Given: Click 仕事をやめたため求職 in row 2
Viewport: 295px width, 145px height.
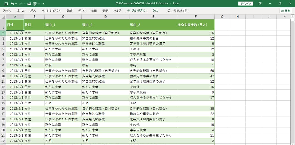Looking at the screenshot, I should 61,33.
